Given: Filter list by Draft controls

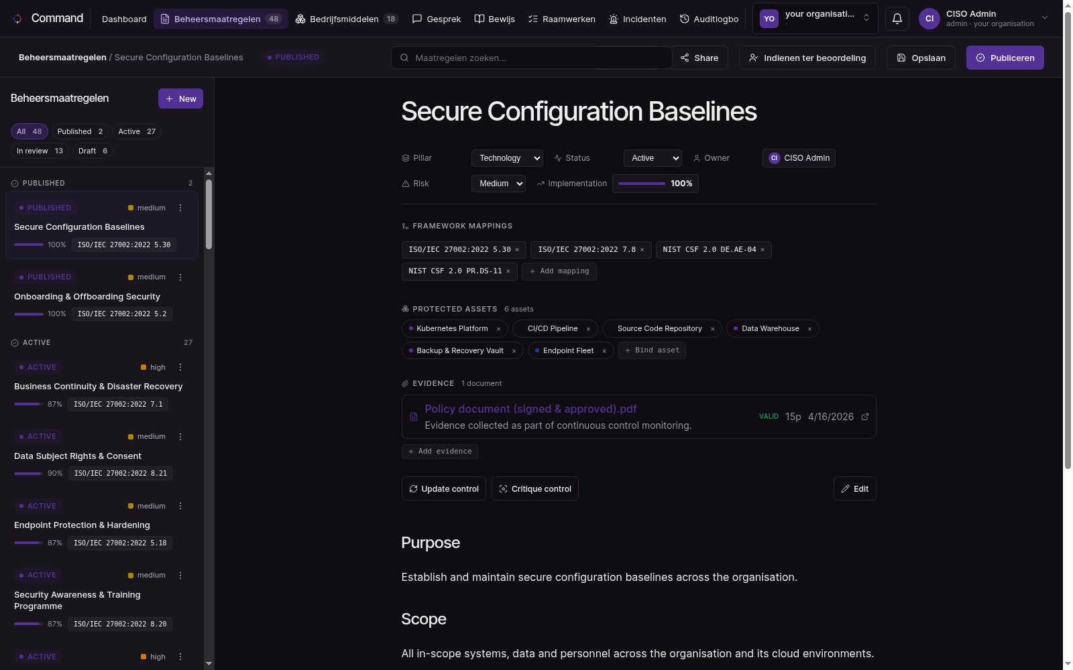Looking at the screenshot, I should 93,151.
